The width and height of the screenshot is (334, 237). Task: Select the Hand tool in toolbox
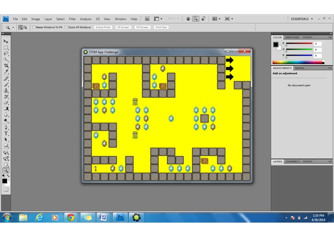pyautogui.click(x=6, y=165)
